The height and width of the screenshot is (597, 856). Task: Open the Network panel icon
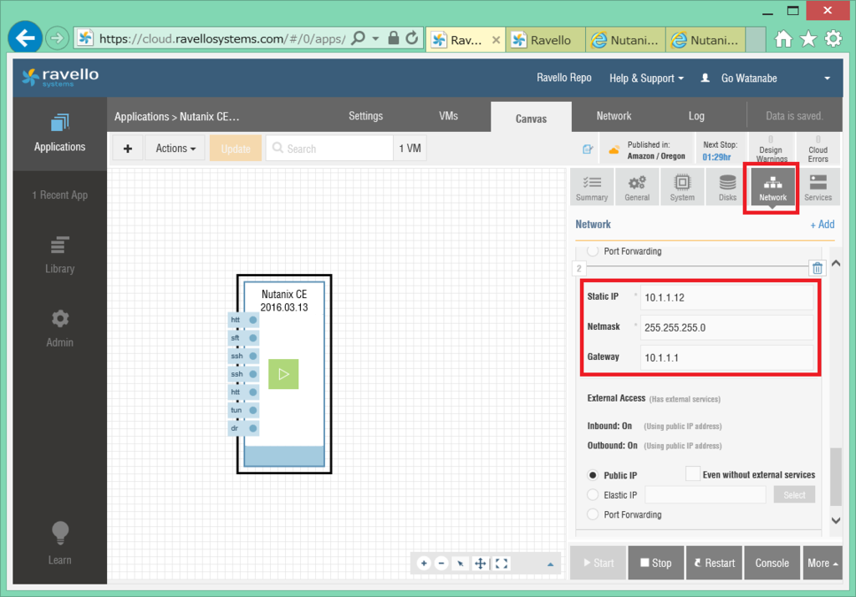tap(772, 187)
